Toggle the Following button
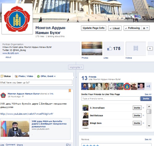The width and height of the screenshot is (154, 146). [x=132, y=28]
